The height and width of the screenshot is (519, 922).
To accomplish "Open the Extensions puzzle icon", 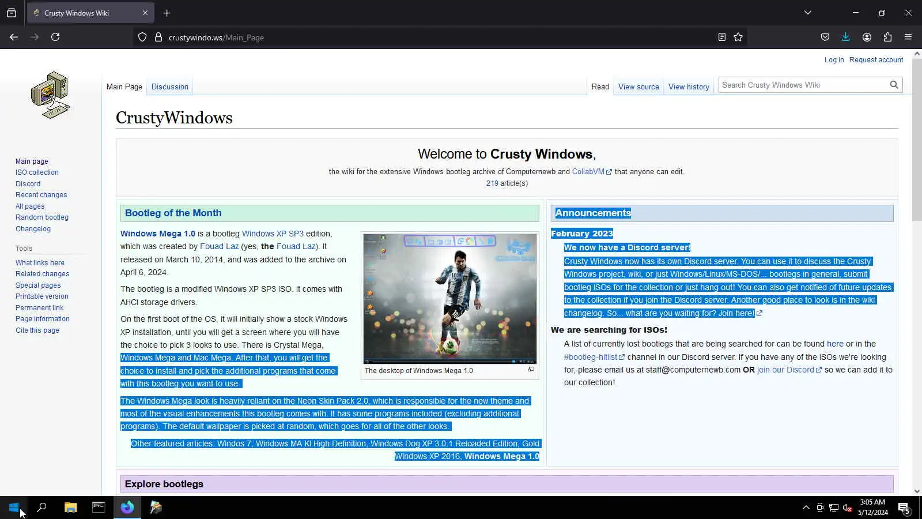I will tap(887, 37).
